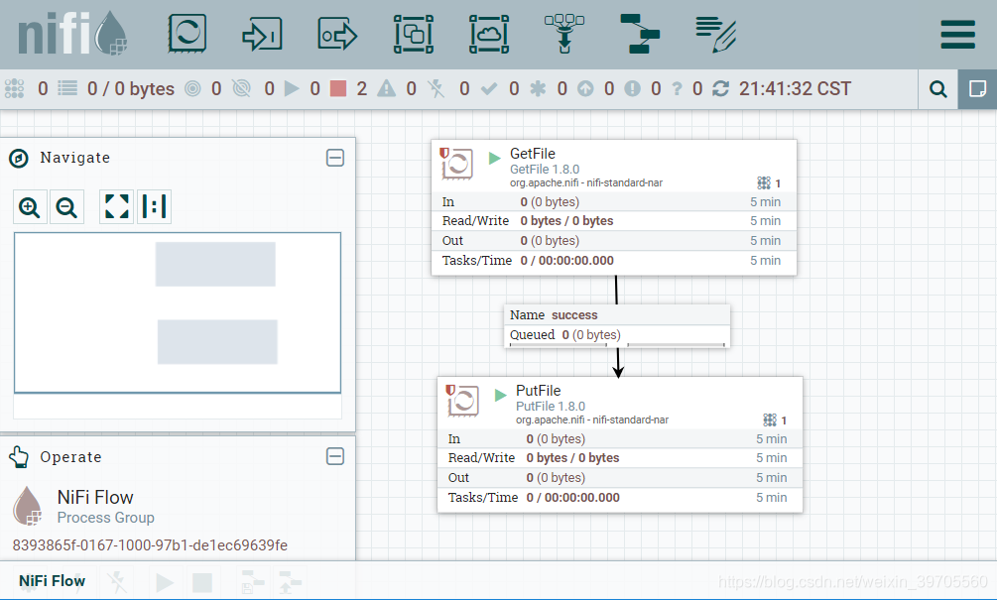Viewport: 997px width, 600px height.
Task: Click the NiFi logo
Action: 72,33
